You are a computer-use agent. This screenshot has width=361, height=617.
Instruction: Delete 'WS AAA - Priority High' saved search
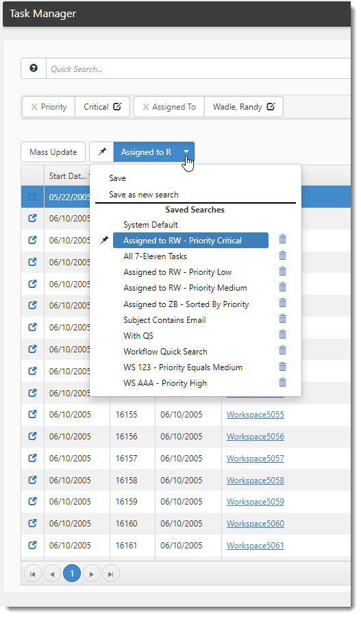[282, 383]
